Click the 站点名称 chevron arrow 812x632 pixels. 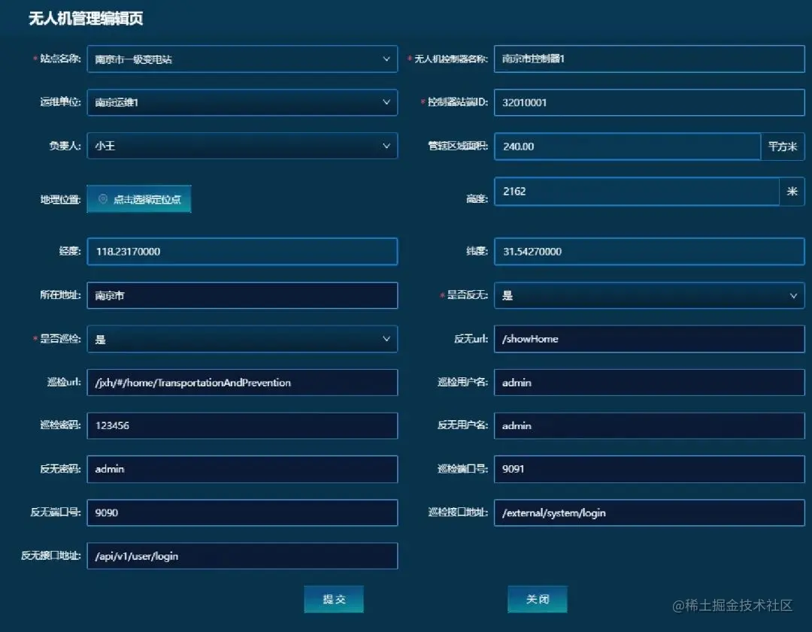pyautogui.click(x=386, y=59)
